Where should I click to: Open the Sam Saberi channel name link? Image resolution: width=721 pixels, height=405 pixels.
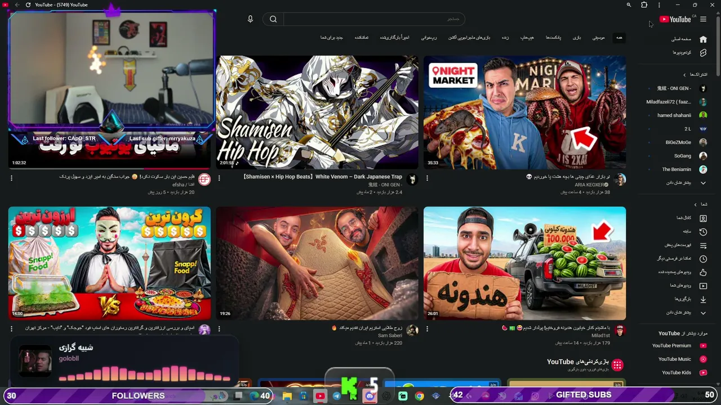click(390, 336)
